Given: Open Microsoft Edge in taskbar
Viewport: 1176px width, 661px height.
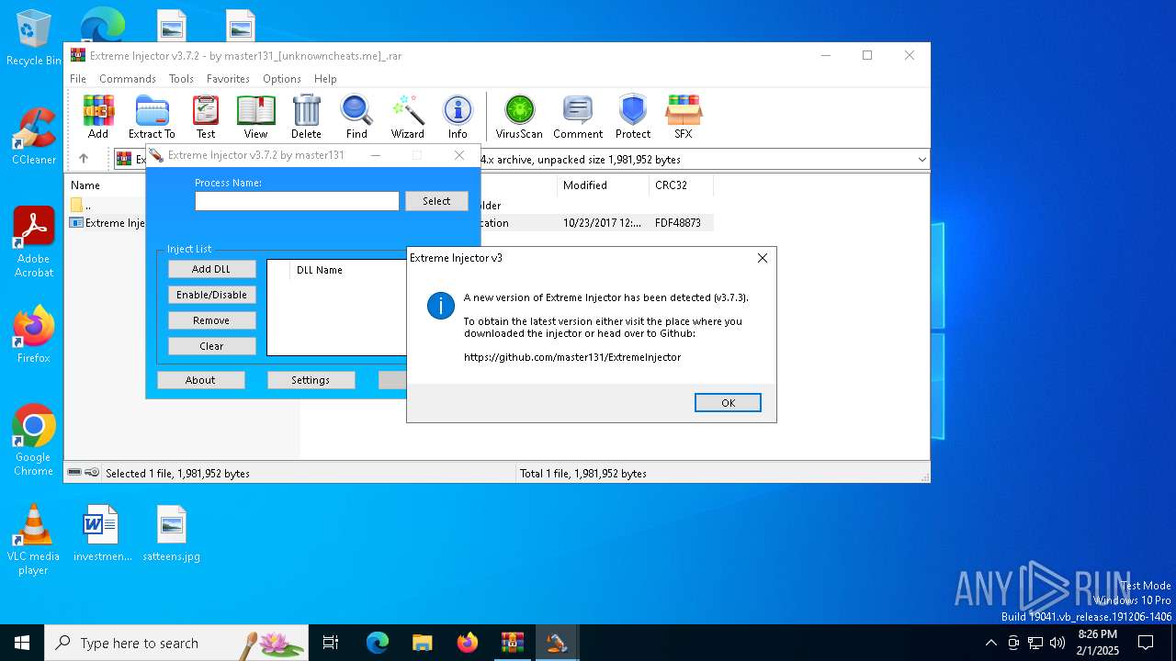Looking at the screenshot, I should point(378,643).
